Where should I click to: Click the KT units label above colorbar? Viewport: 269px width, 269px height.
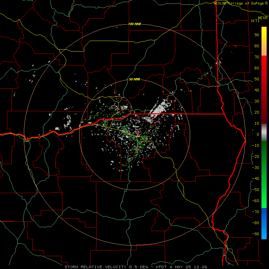[255, 21]
